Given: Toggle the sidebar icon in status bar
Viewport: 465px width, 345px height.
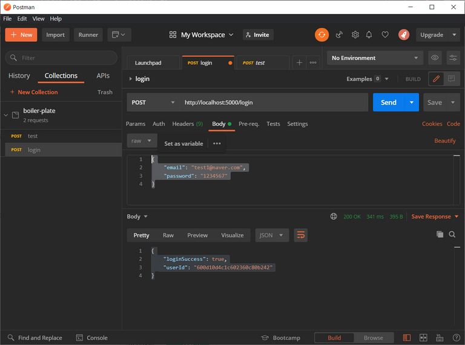Looking at the screenshot, I should click(x=407, y=338).
